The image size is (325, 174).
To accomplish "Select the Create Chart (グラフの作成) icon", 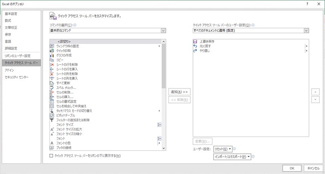I will (52, 55).
